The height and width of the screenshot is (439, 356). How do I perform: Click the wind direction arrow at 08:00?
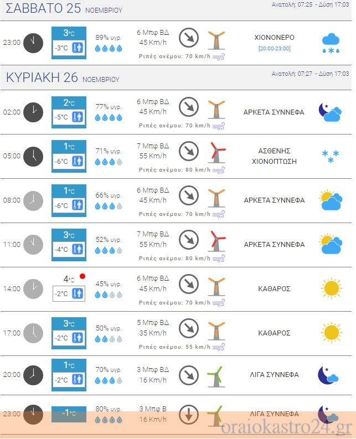[x=189, y=195]
